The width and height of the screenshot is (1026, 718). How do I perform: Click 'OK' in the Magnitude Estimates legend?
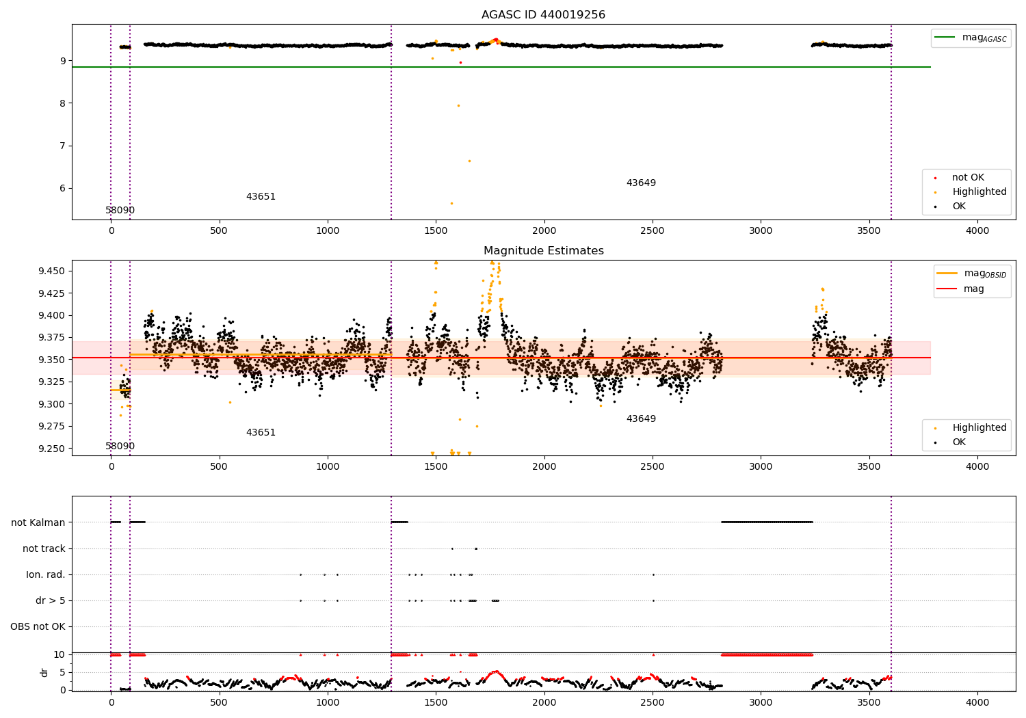pyautogui.click(x=959, y=442)
